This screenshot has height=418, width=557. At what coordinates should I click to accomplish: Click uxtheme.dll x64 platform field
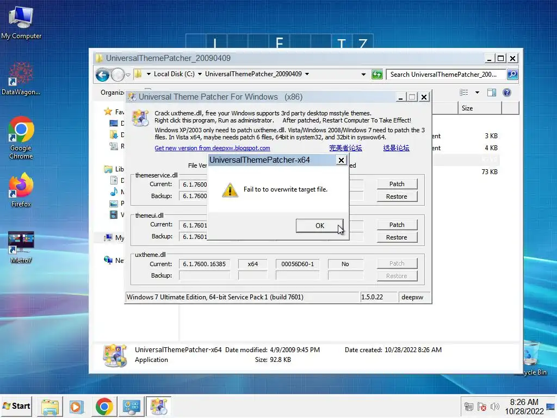pos(252,264)
